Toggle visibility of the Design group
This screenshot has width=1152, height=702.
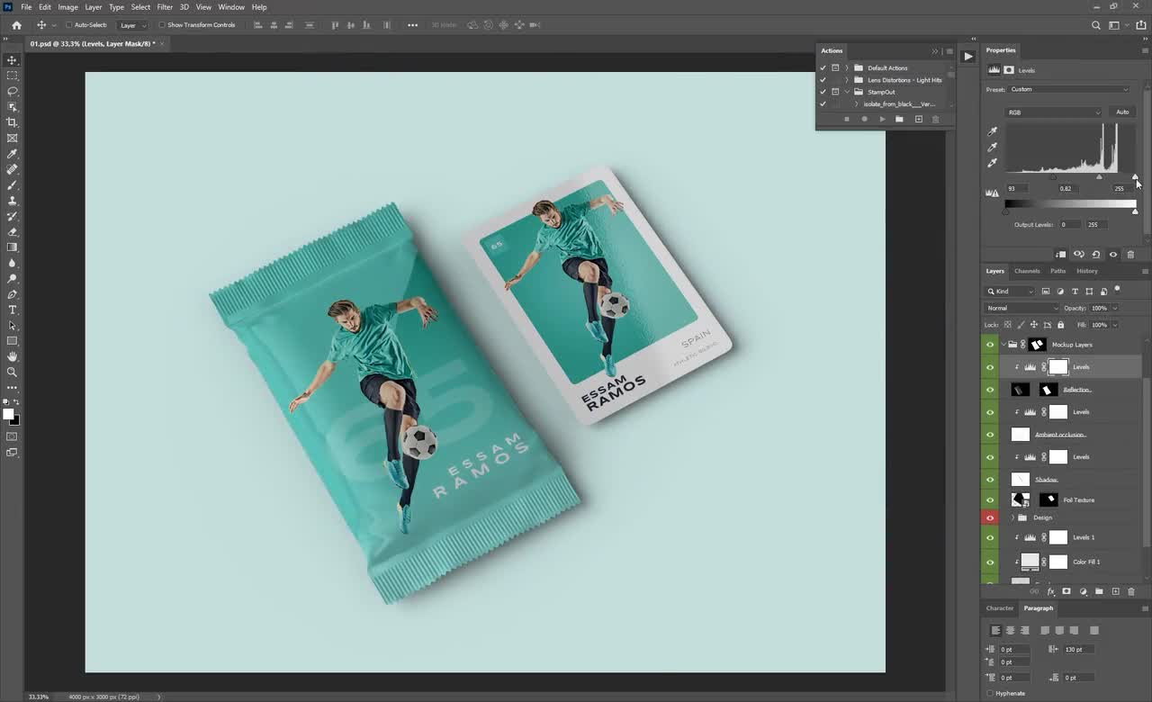pyautogui.click(x=990, y=517)
